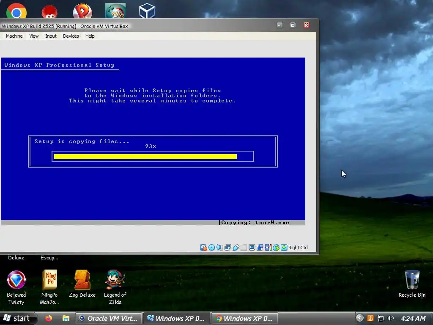Switch to Oracle VM VirtualBox taskbar button
The height and width of the screenshot is (325, 433).
(109, 318)
